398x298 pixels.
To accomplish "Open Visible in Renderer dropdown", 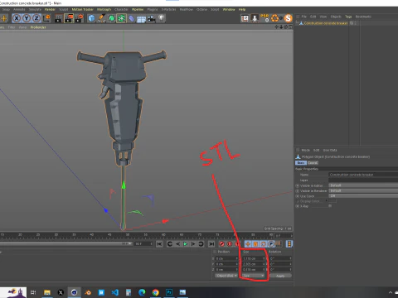I will coord(363,190).
